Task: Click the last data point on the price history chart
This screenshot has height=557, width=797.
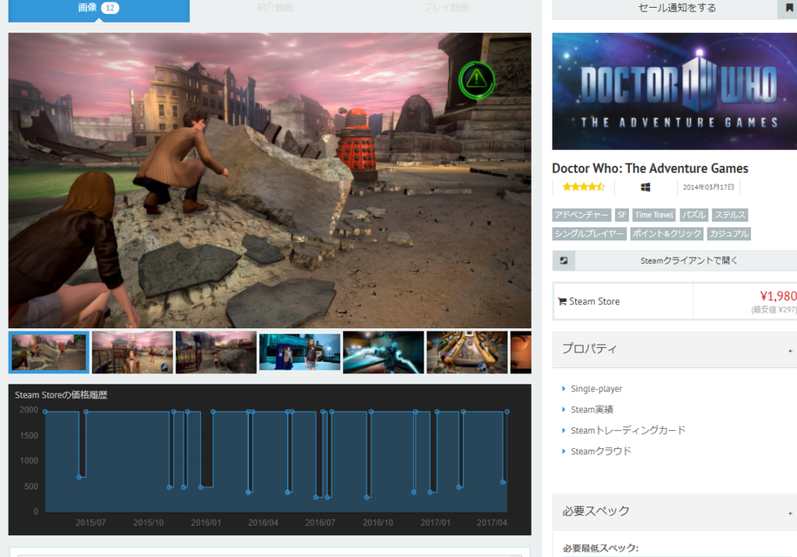Action: pyautogui.click(x=507, y=412)
